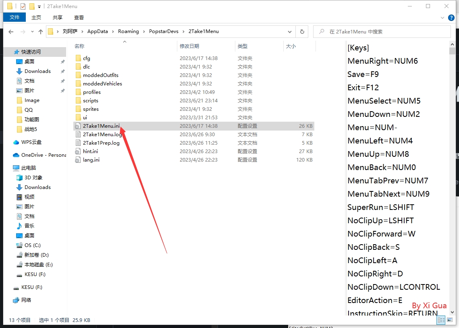Navigate to AppData in breadcrumb path
Image resolution: width=459 pixels, height=328 pixels.
(x=98, y=31)
